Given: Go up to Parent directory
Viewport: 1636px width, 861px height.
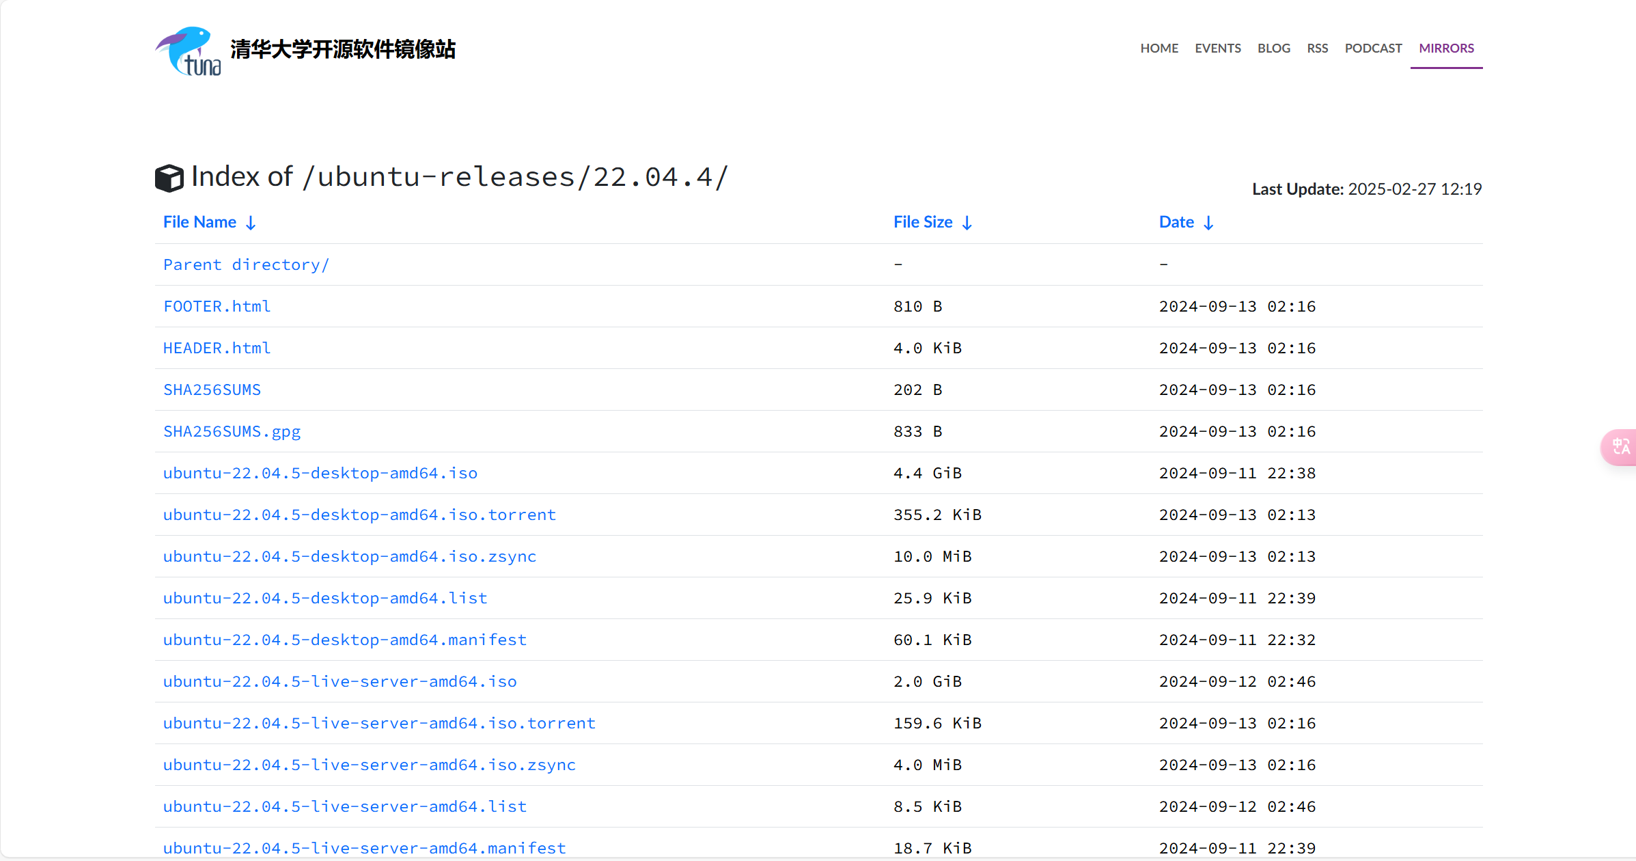Looking at the screenshot, I should click(x=246, y=265).
